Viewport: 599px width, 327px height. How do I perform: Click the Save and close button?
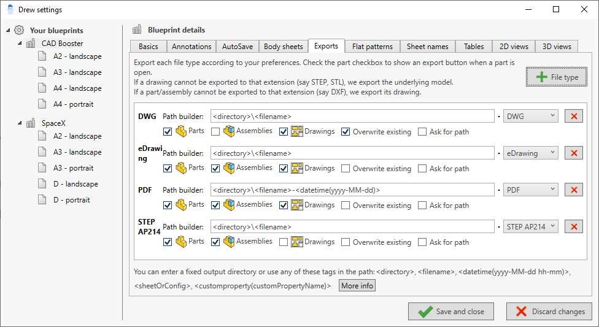(451, 312)
